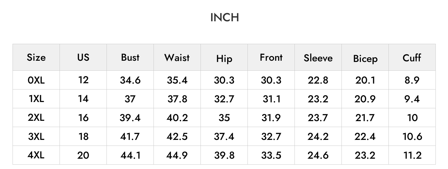Click the 2XL size row label
448x169 pixels.
(x=36, y=118)
